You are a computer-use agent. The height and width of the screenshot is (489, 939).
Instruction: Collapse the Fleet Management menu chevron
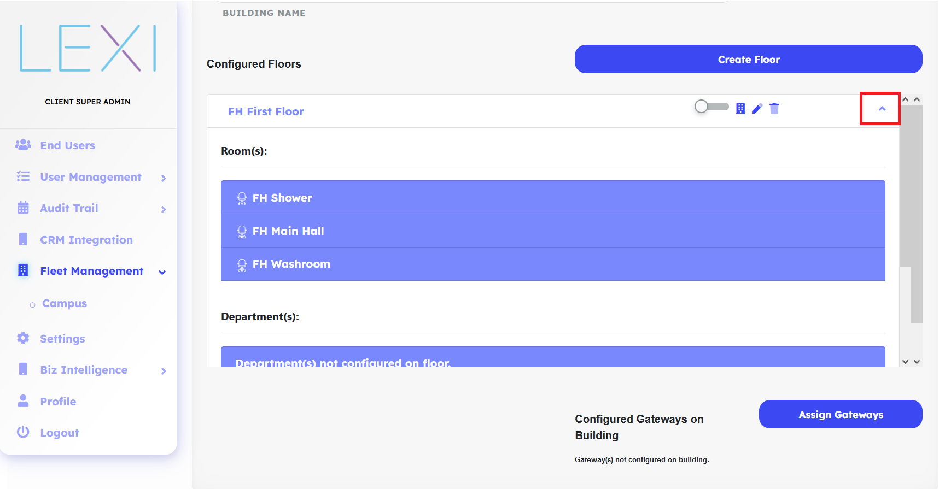click(x=162, y=272)
